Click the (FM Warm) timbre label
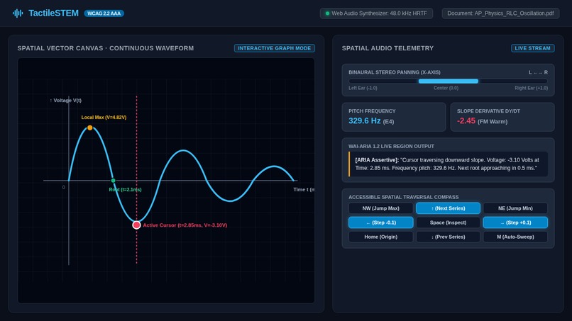 coord(493,121)
